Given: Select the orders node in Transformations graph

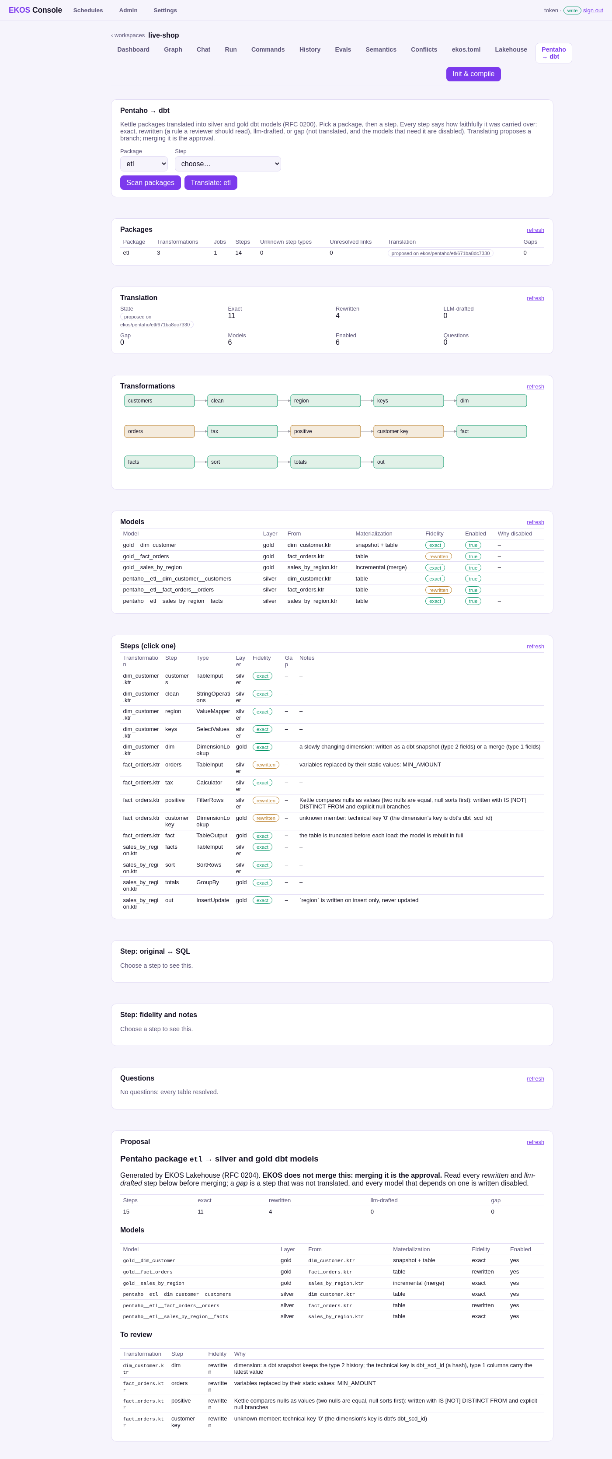Looking at the screenshot, I should point(160,432).
